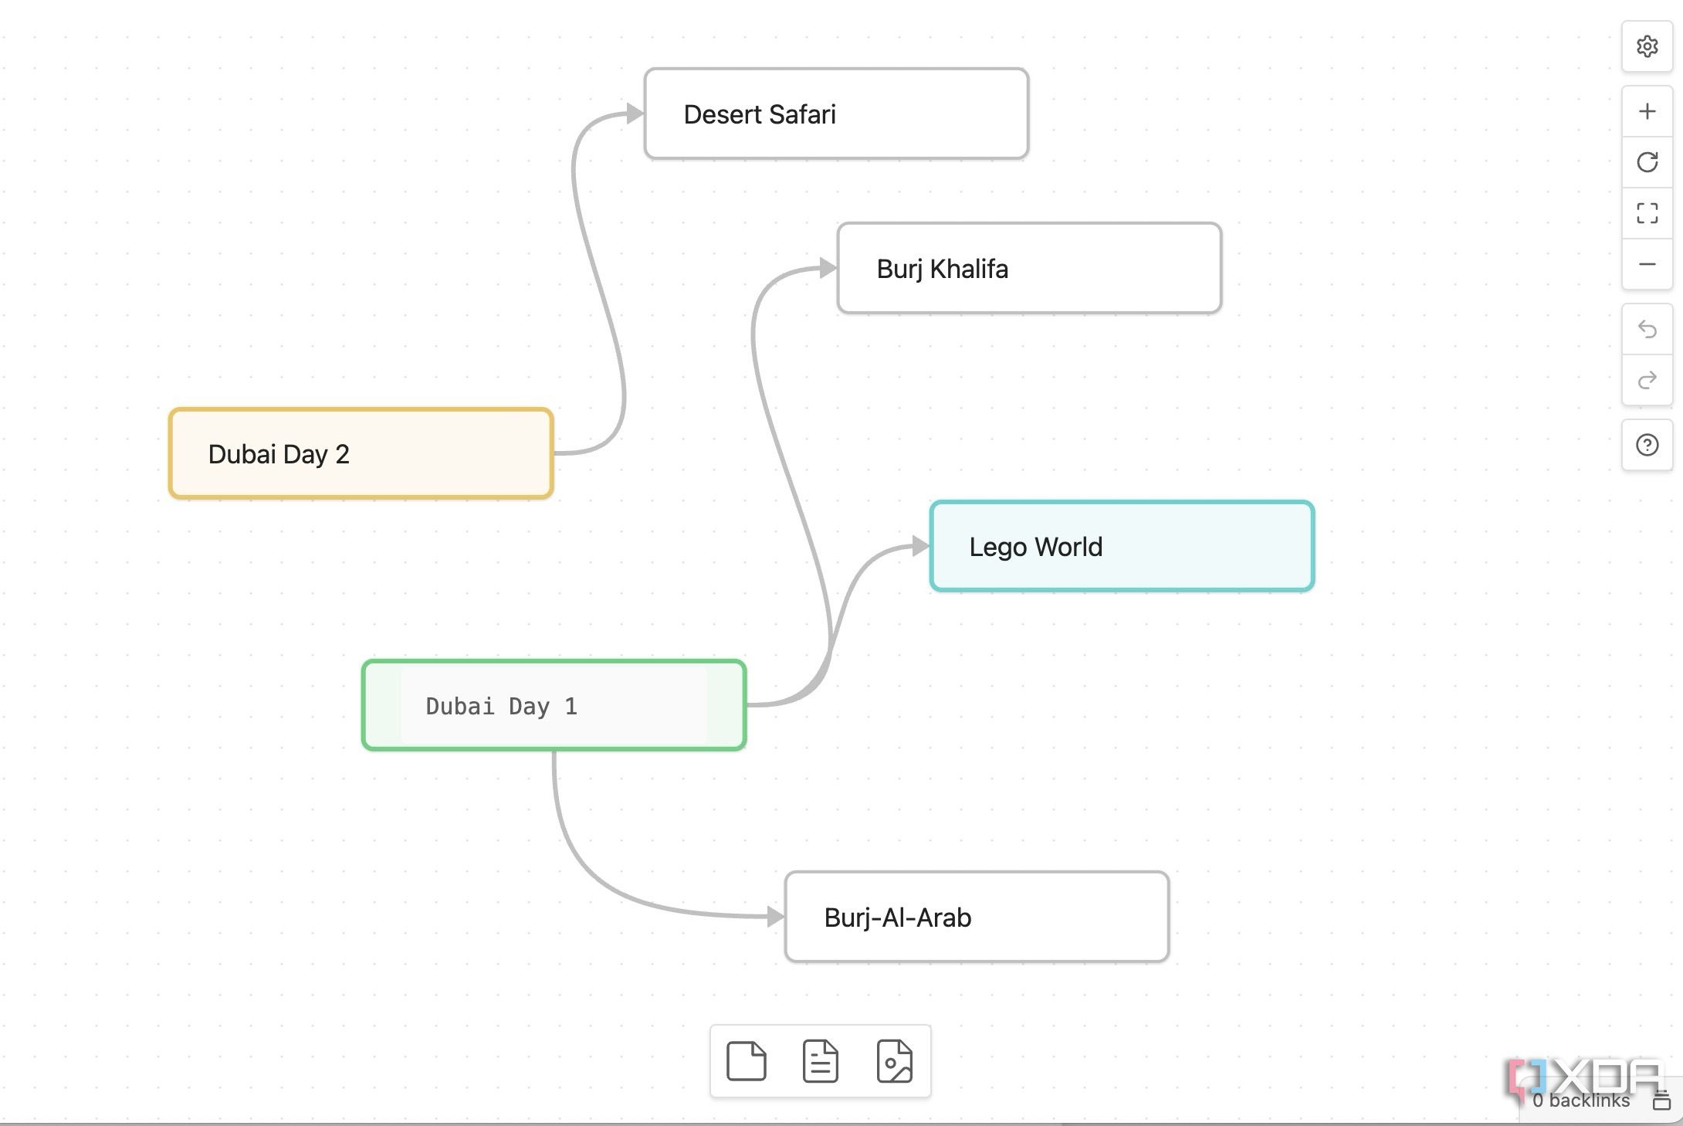1683x1126 pixels.
Task: Click the reset/refresh view icon
Action: coord(1647,161)
